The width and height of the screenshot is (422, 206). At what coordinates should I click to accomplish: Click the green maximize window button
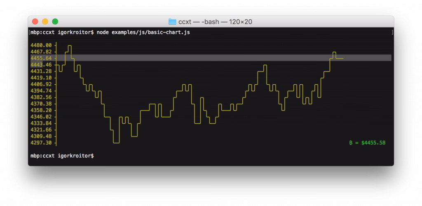point(55,22)
